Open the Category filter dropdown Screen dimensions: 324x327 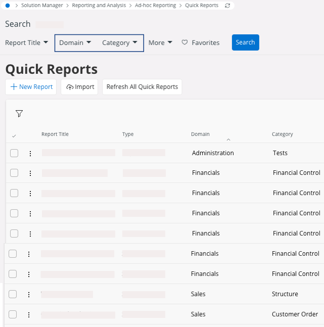point(120,43)
